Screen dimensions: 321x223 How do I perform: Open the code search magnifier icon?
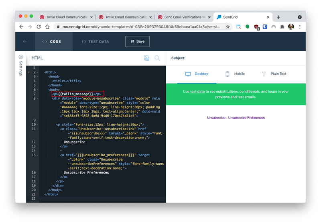pos(157,58)
